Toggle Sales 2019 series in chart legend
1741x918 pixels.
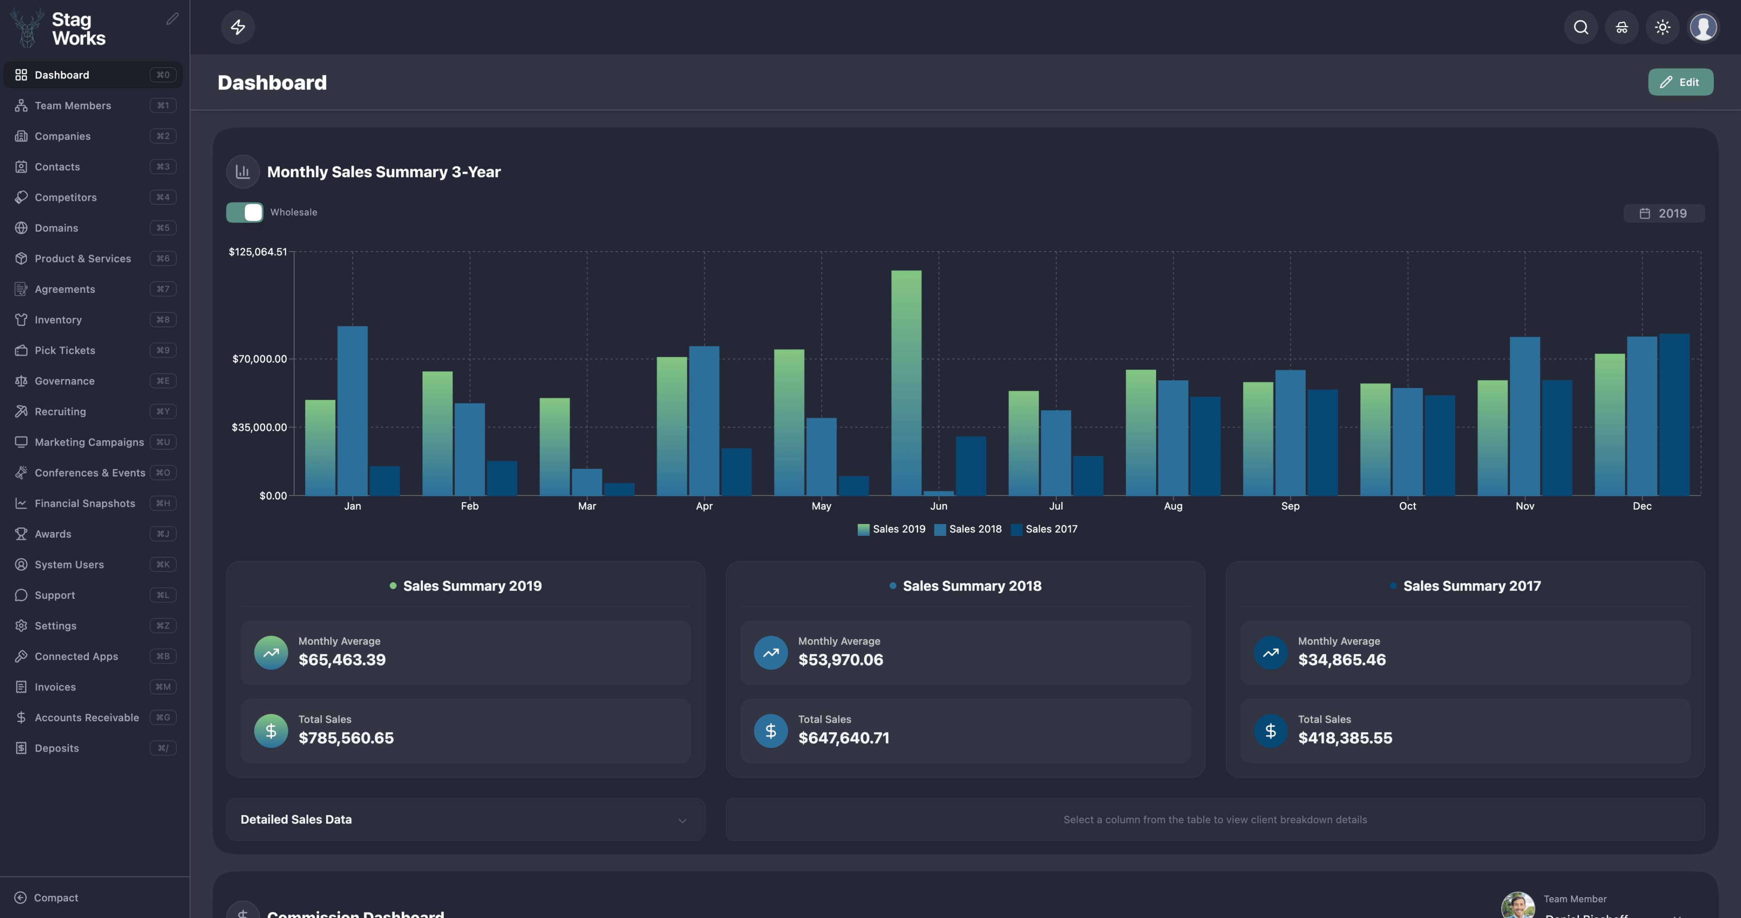(891, 529)
